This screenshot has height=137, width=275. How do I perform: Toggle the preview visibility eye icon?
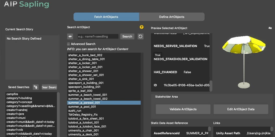(x=270, y=28)
